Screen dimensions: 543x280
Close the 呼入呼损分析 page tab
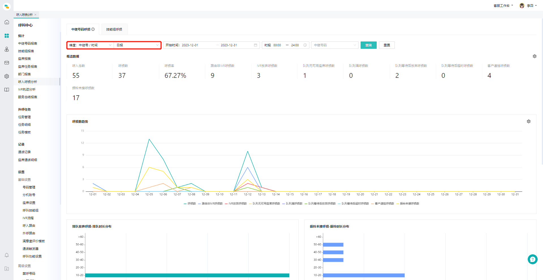35,15
